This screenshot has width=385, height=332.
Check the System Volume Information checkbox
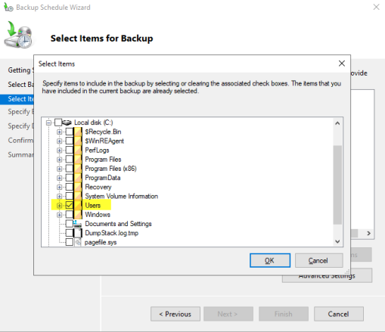(x=70, y=196)
